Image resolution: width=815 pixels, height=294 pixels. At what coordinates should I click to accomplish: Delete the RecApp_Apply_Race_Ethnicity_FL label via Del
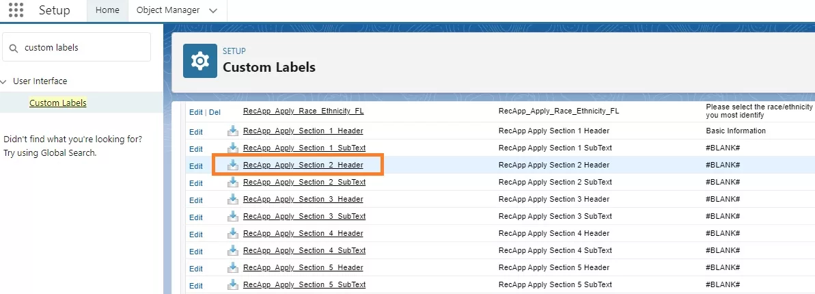(x=215, y=112)
